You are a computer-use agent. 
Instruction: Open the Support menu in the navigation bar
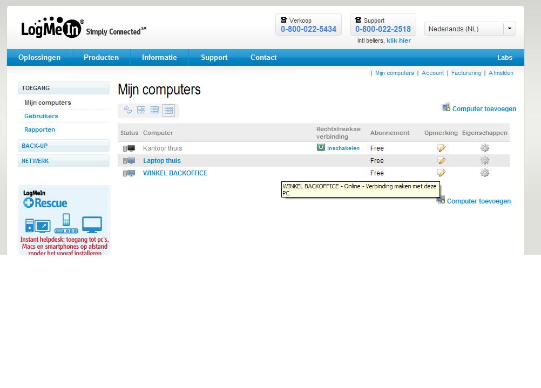click(214, 58)
